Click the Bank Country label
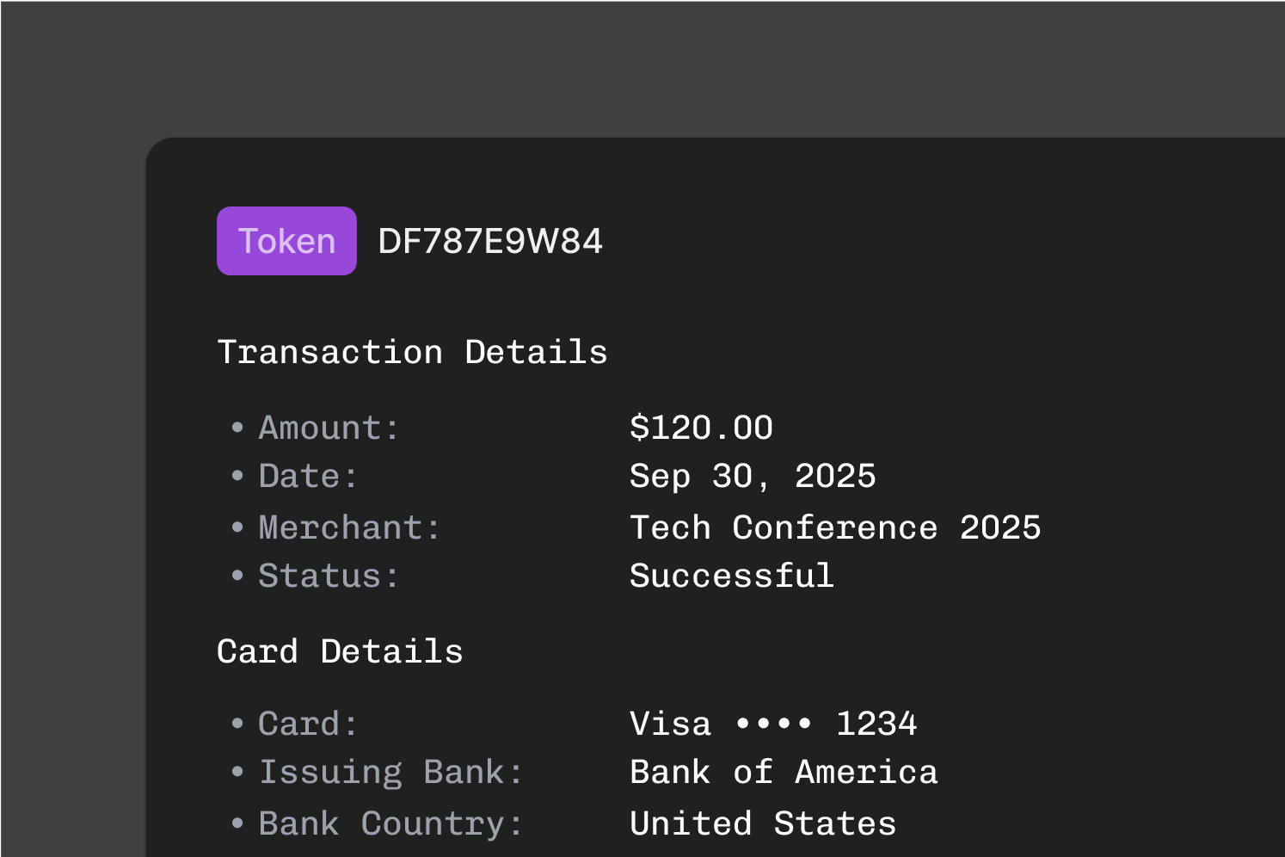1285x857 pixels. coord(390,824)
